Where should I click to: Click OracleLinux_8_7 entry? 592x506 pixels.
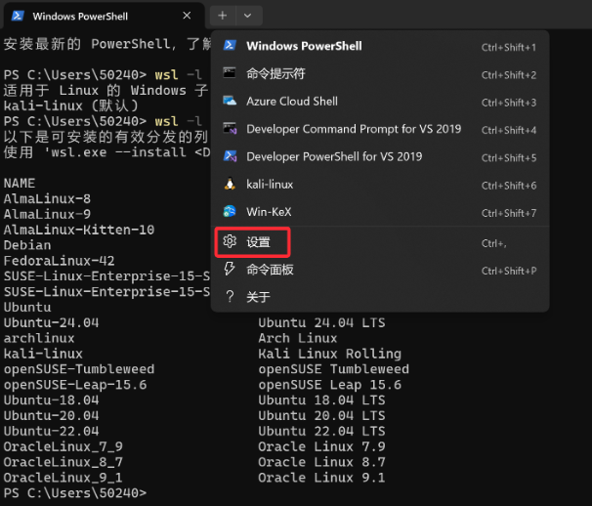[63, 462]
